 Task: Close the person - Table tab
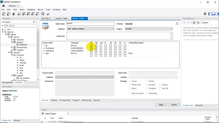(x=86, y=18)
